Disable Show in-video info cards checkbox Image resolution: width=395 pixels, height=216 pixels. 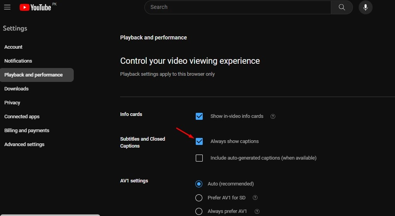pos(199,116)
